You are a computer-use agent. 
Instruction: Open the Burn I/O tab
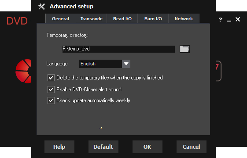(x=153, y=18)
